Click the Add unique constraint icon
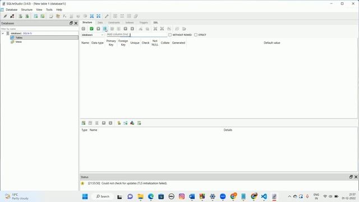This screenshot has width=359, height=202. tap(132, 123)
